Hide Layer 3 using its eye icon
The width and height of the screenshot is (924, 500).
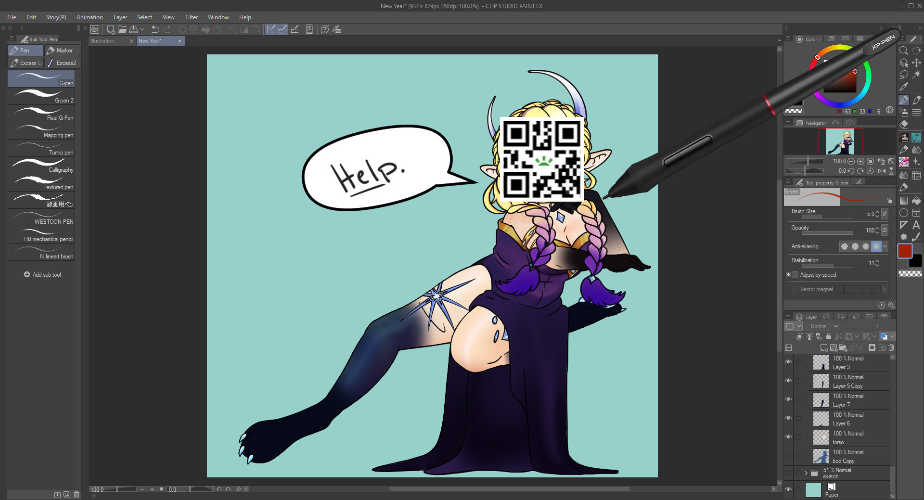[788, 362]
